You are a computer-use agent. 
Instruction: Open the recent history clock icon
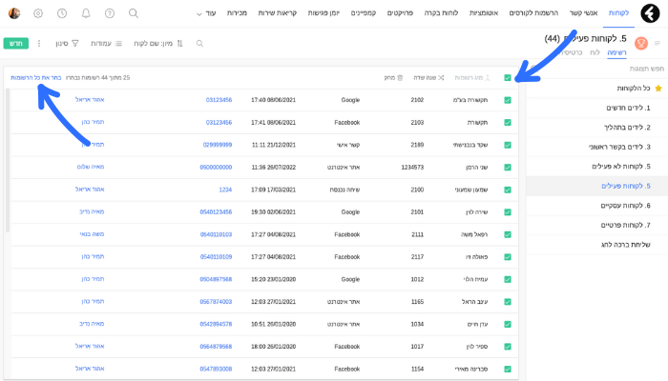(62, 13)
